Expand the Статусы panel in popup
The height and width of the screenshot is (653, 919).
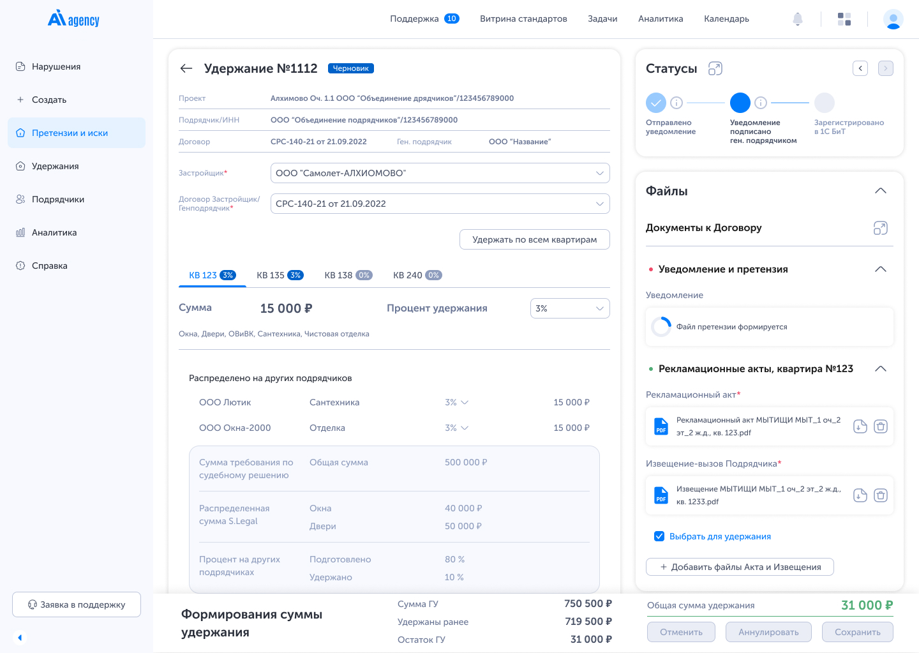(715, 68)
